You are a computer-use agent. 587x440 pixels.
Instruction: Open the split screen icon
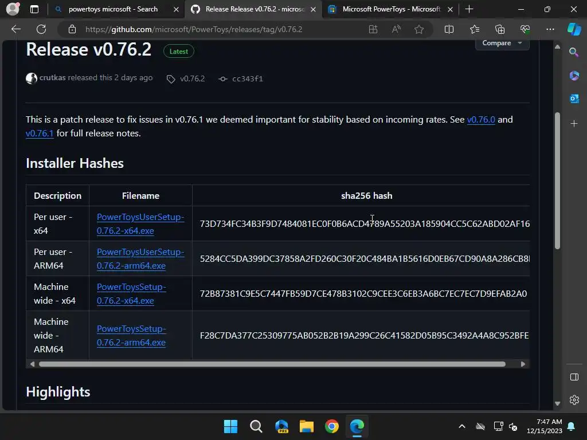coord(449,29)
